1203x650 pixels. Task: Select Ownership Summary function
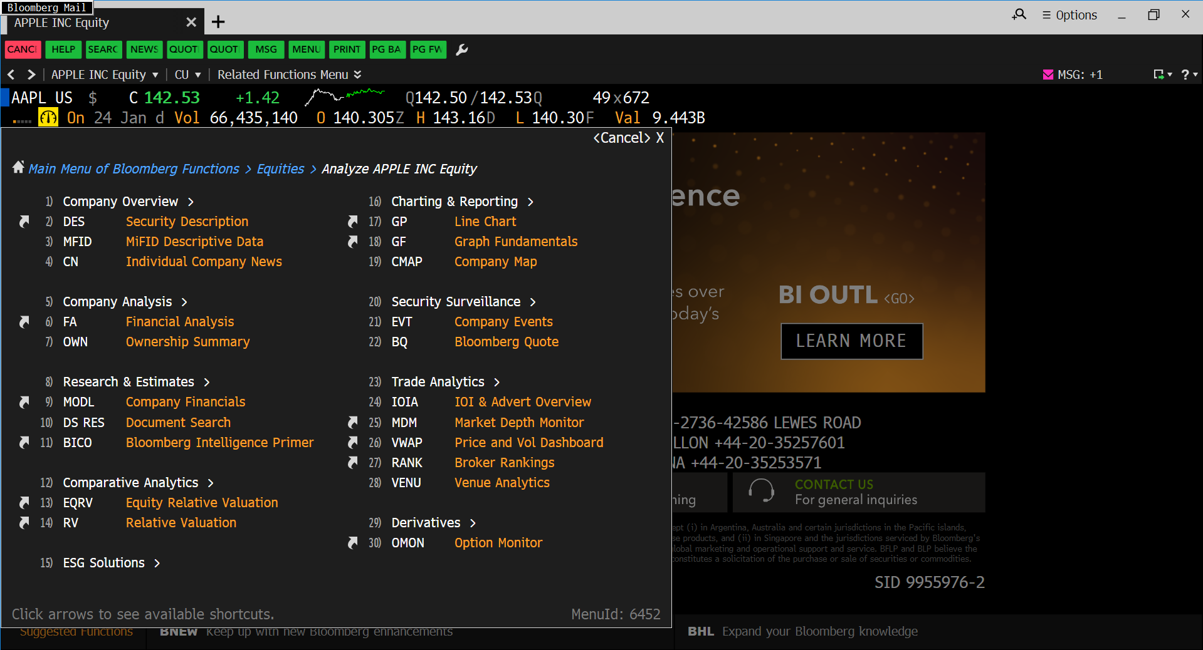point(187,341)
